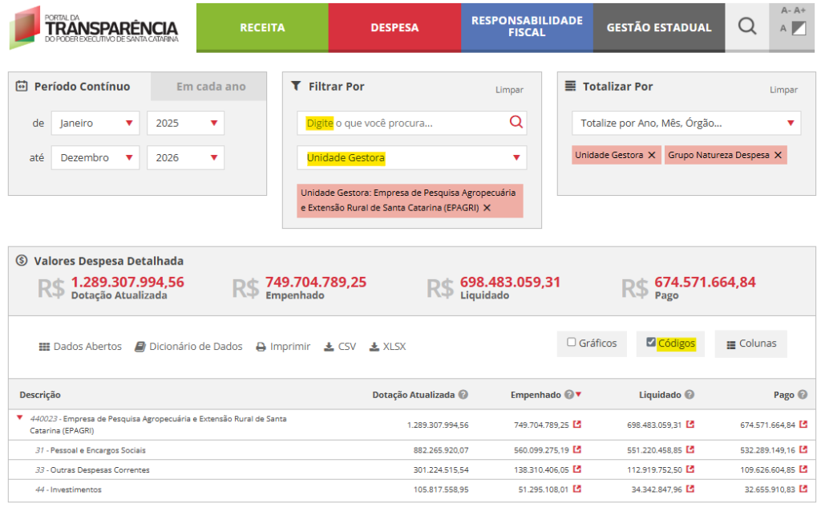
Task: Open the detail icon in Investimentos Pago cell
Action: 803,489
